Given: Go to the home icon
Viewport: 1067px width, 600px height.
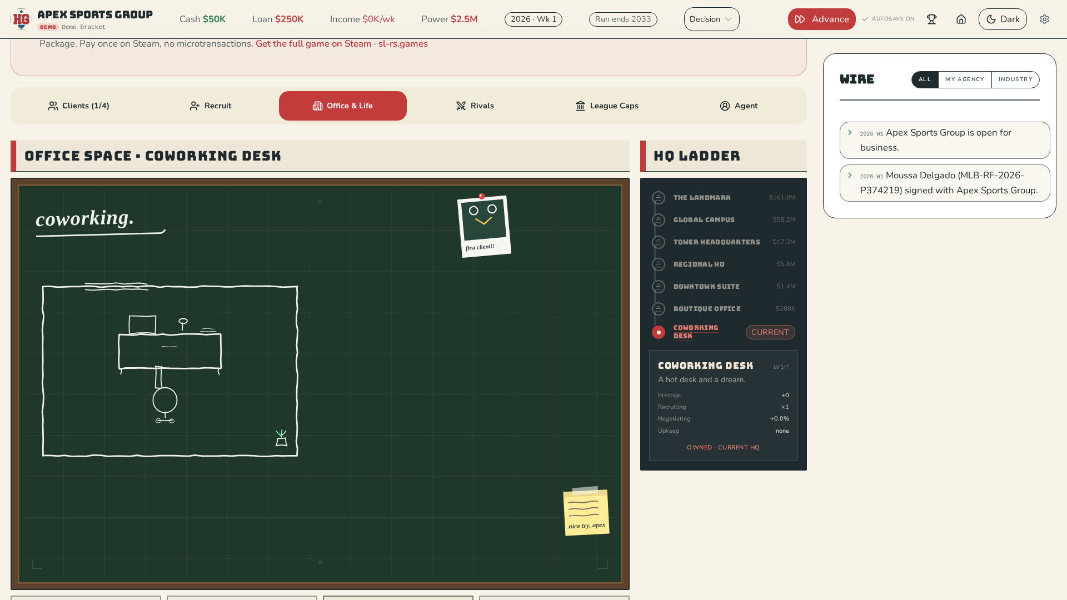Looking at the screenshot, I should (961, 19).
